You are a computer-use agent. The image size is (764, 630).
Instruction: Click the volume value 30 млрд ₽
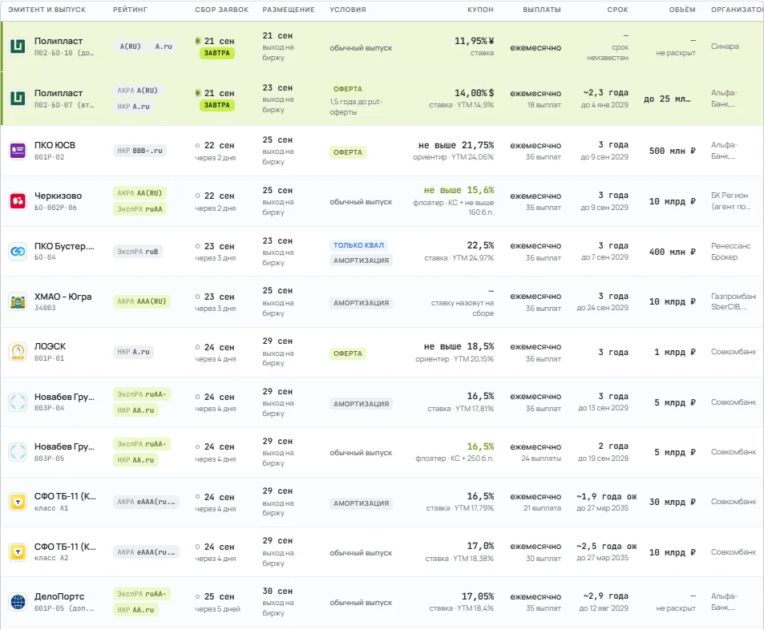point(673,502)
